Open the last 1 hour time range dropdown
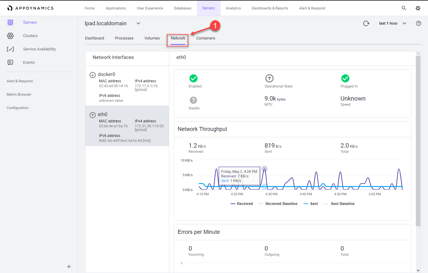 [x=392, y=23]
